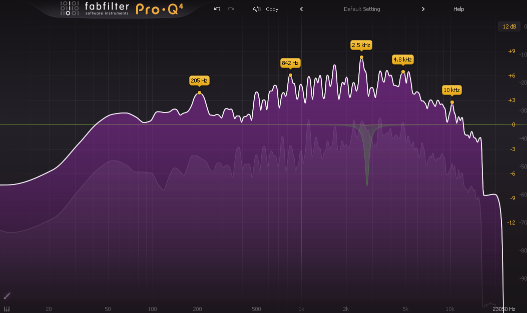The image size is (527, 313).
Task: Click the 0 dB gain scale label
Action: (513, 124)
